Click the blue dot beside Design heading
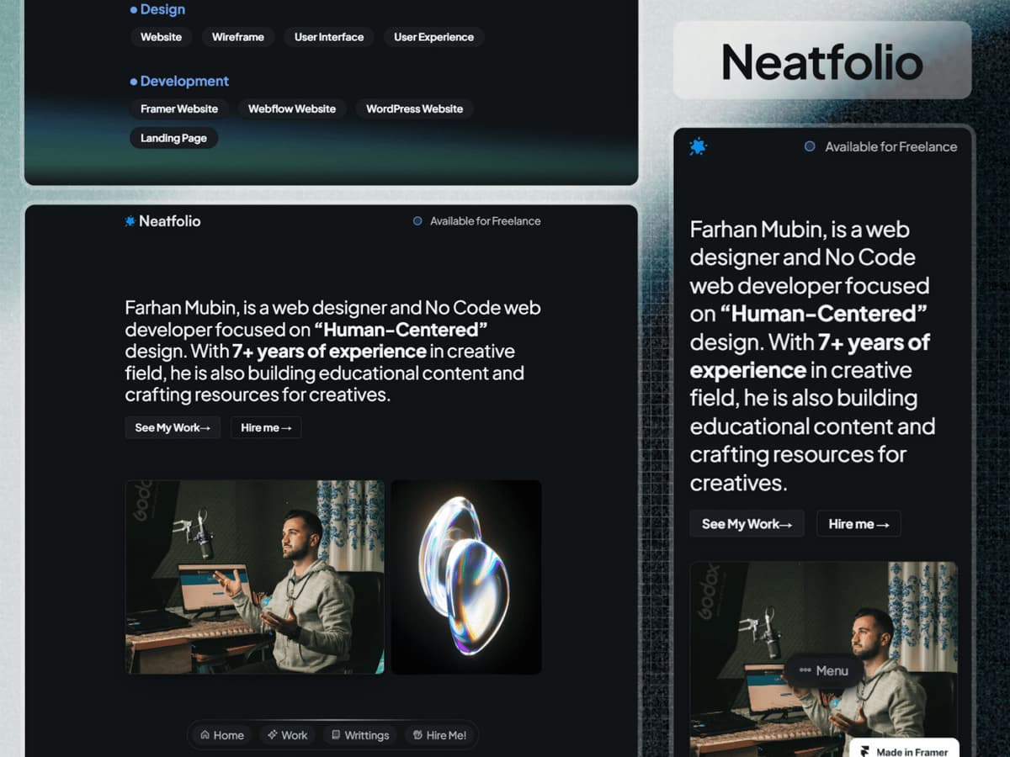 click(132, 9)
